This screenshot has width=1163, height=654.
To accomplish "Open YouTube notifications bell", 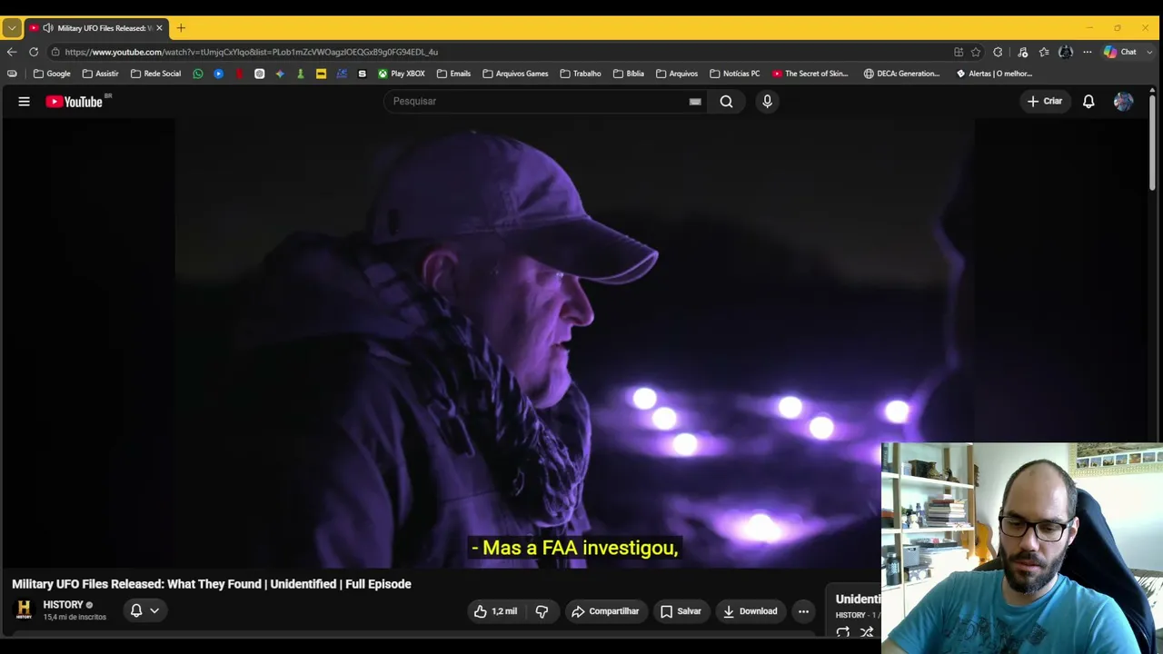I will click(x=1088, y=102).
